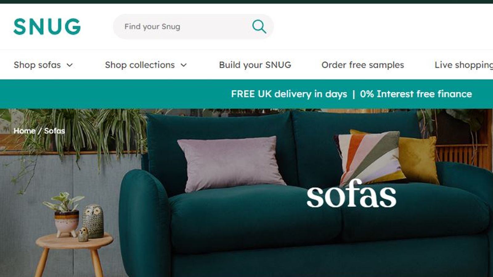Click the FREE UK delivery in days banner text
Screen dimensions: 493x277
point(289,94)
